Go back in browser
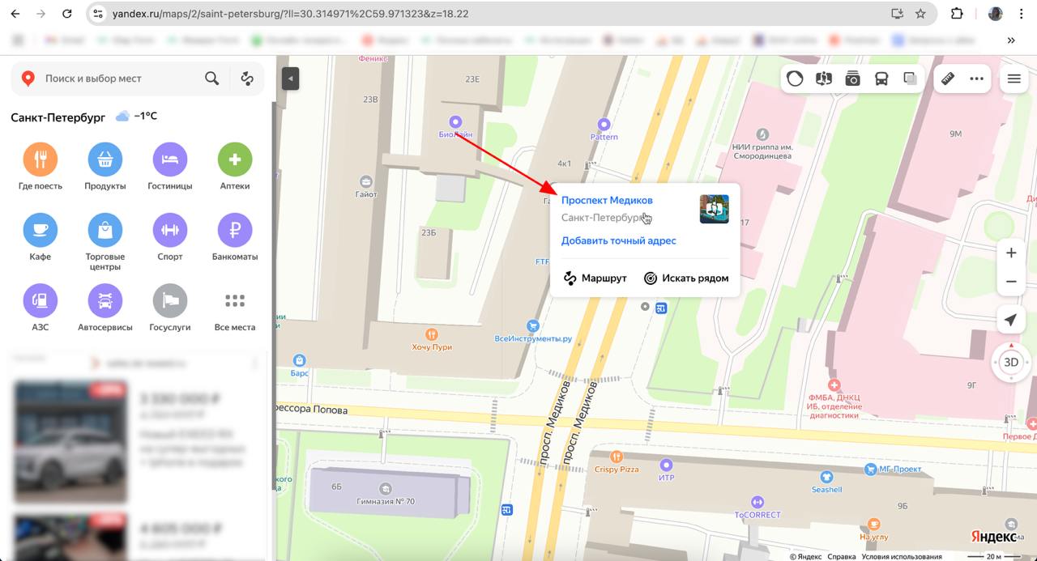This screenshot has width=1037, height=561. pyautogui.click(x=15, y=14)
